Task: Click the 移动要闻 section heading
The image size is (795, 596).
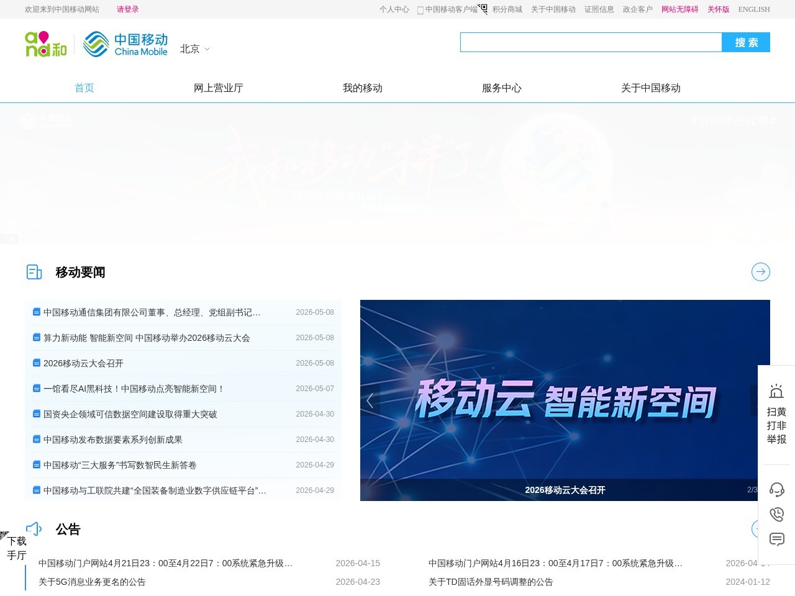Action: tap(81, 272)
